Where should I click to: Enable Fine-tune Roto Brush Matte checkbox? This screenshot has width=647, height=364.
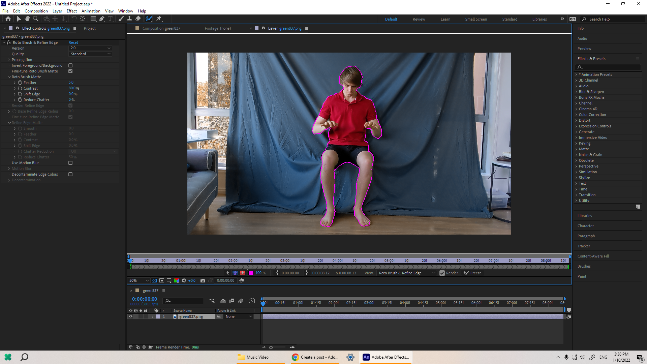pos(70,71)
